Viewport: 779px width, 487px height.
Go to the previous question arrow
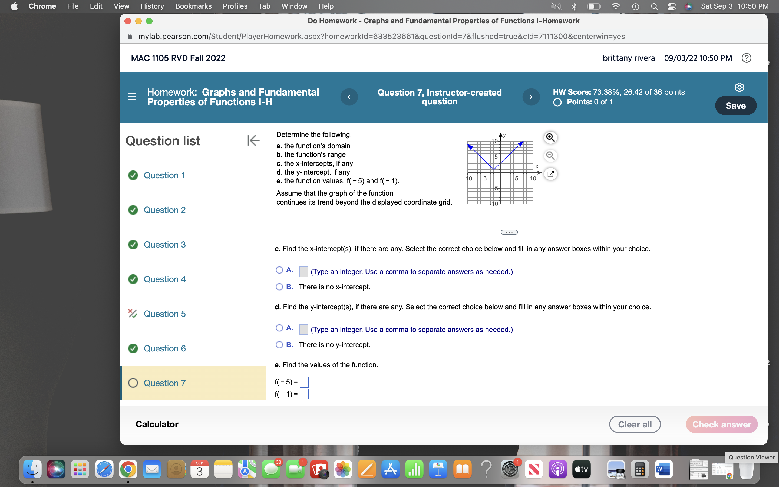click(x=349, y=97)
